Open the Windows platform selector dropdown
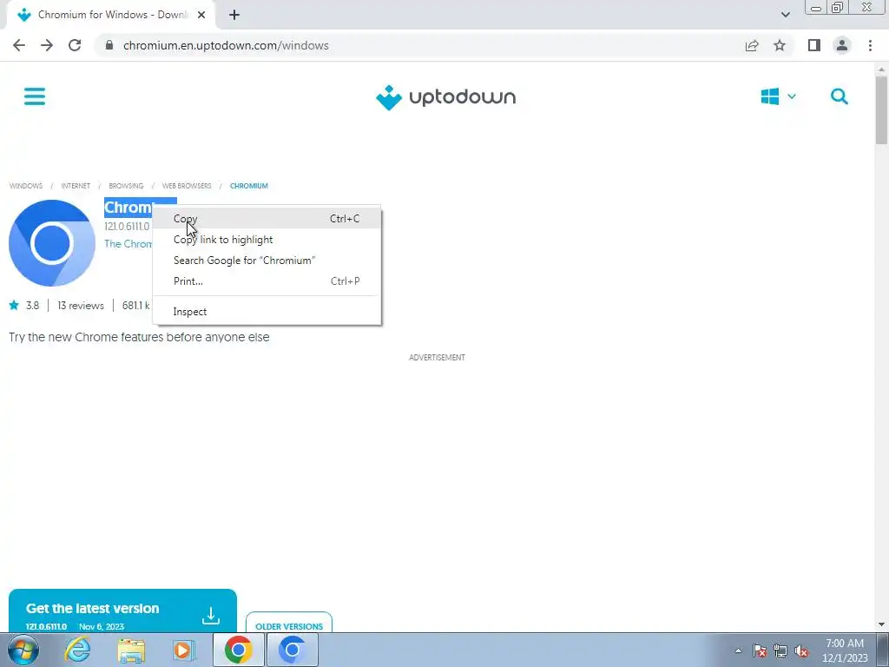Screen dimensions: 889x667 tap(778, 96)
